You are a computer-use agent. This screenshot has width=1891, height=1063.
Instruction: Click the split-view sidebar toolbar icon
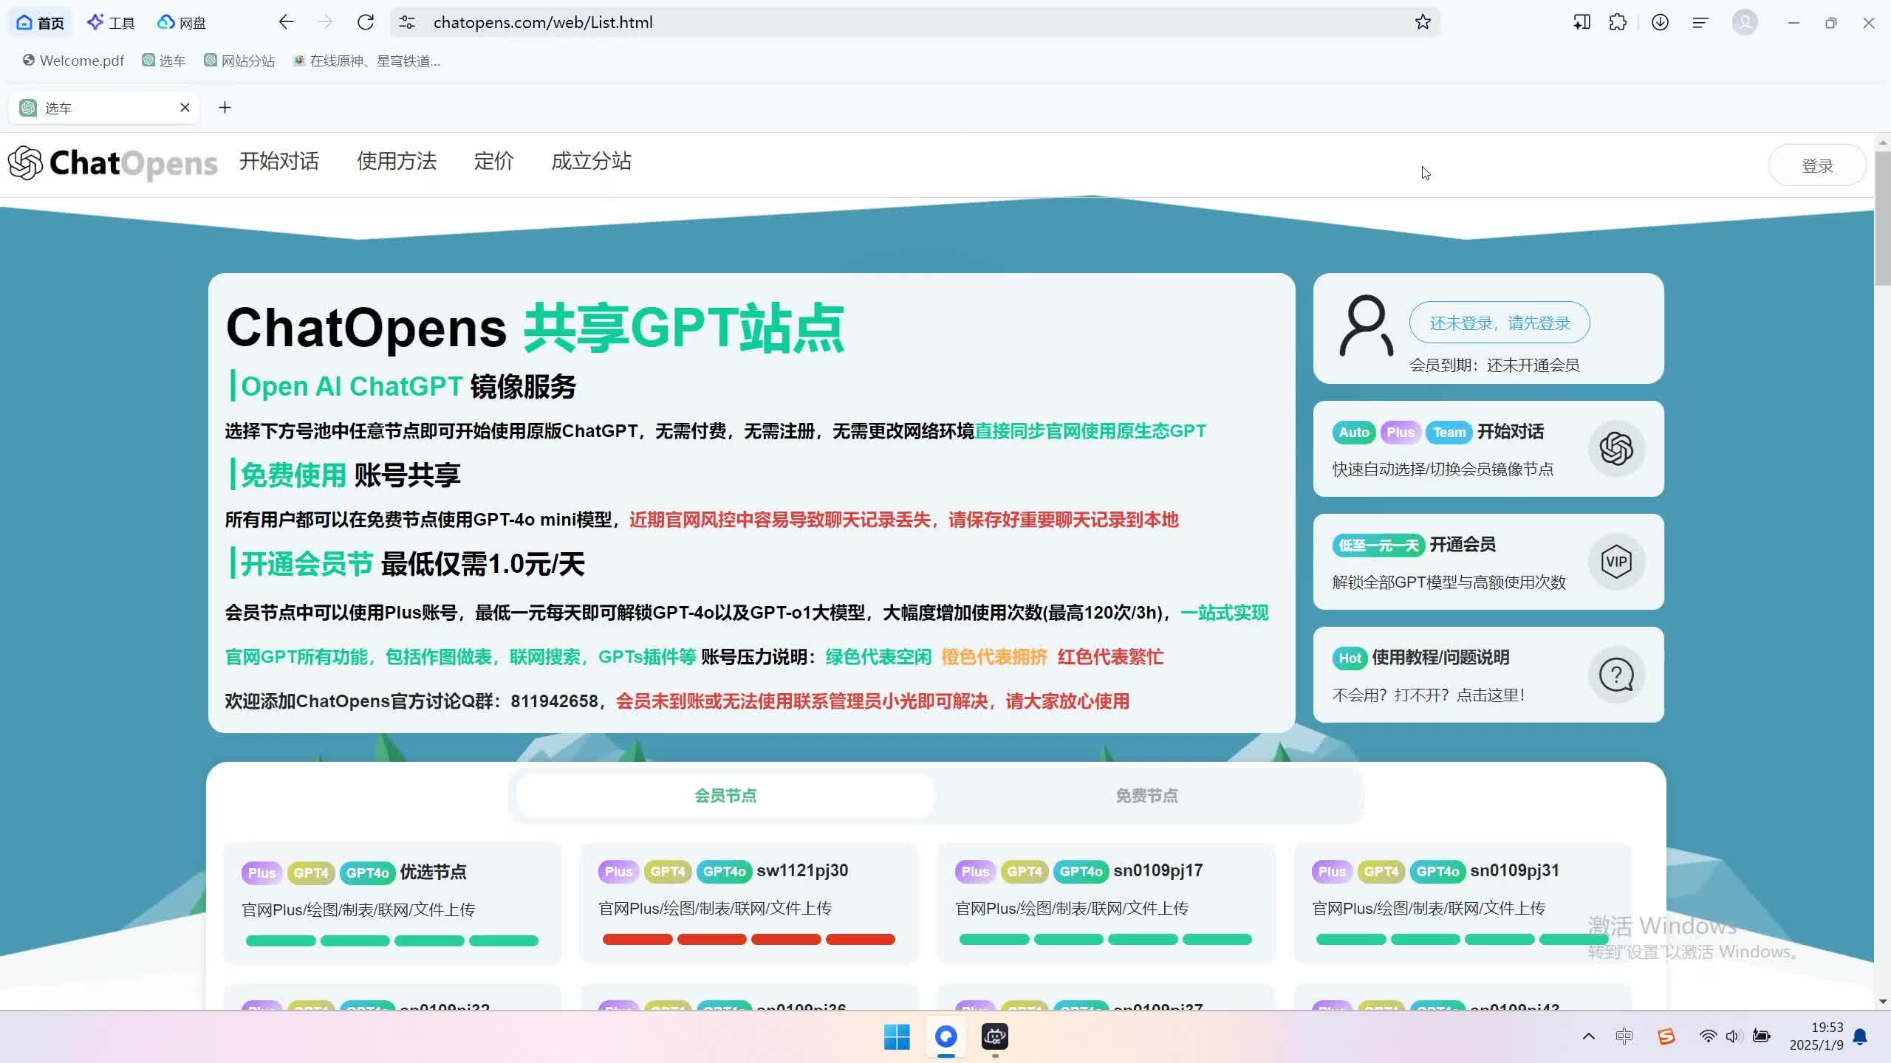(x=1581, y=22)
